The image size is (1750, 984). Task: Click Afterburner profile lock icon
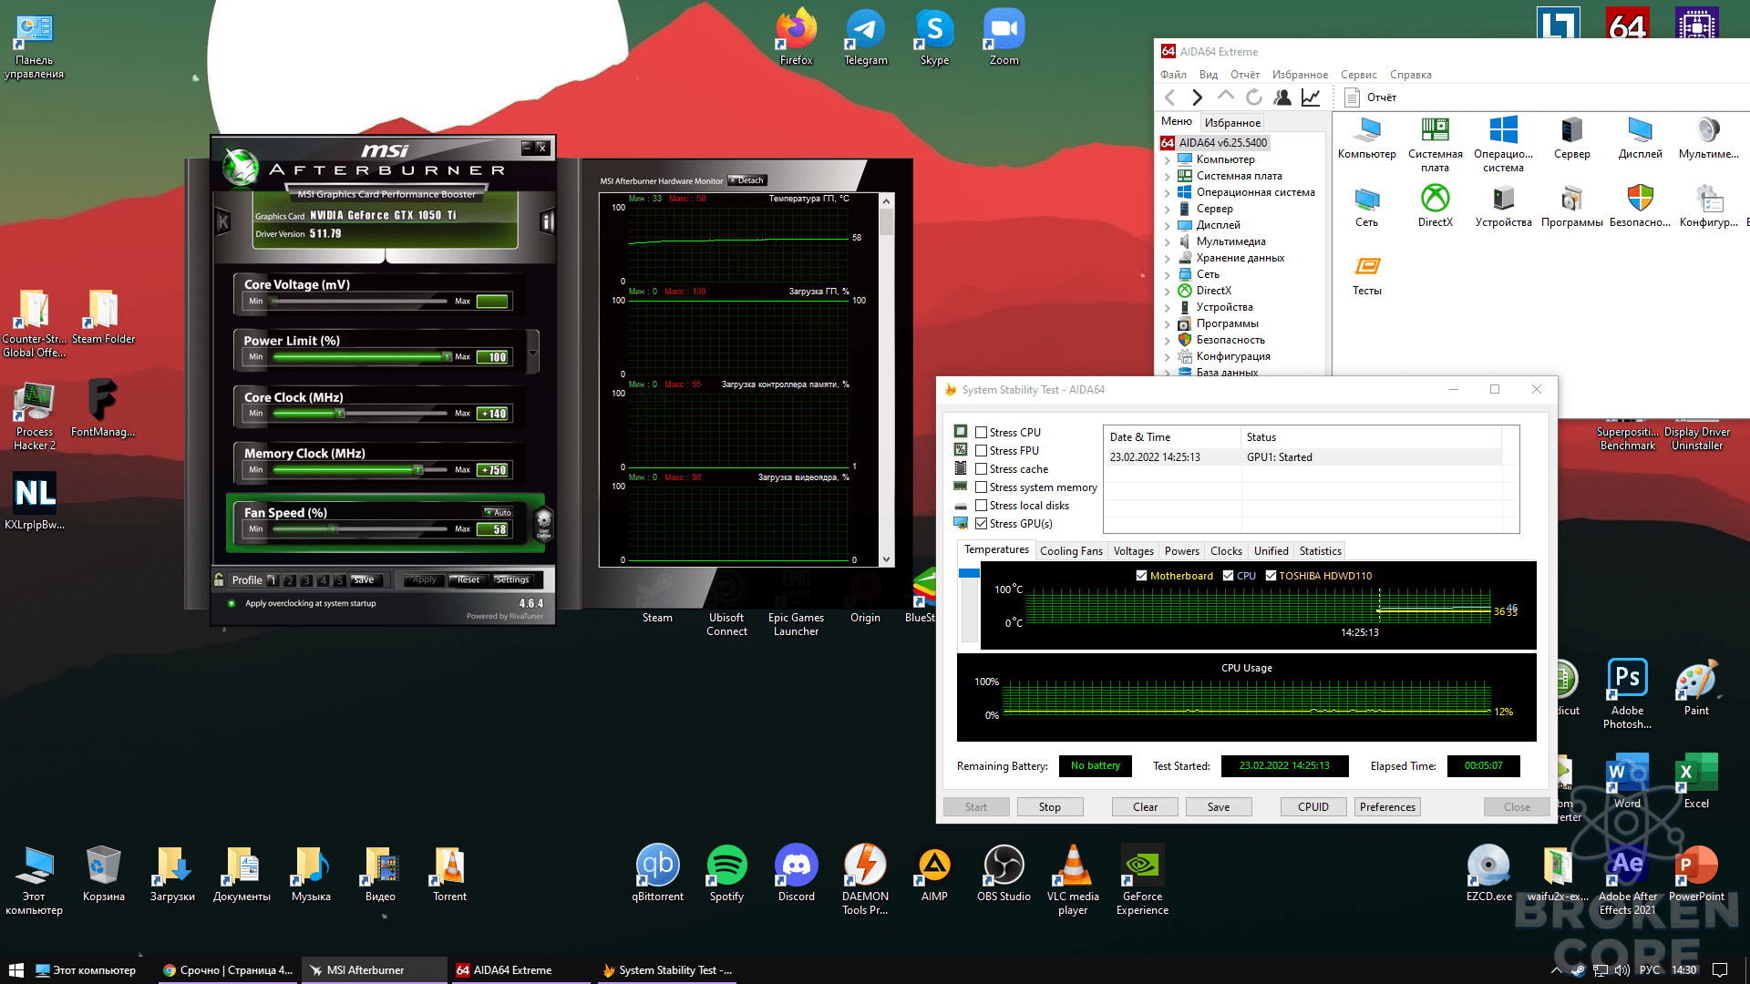tap(219, 579)
